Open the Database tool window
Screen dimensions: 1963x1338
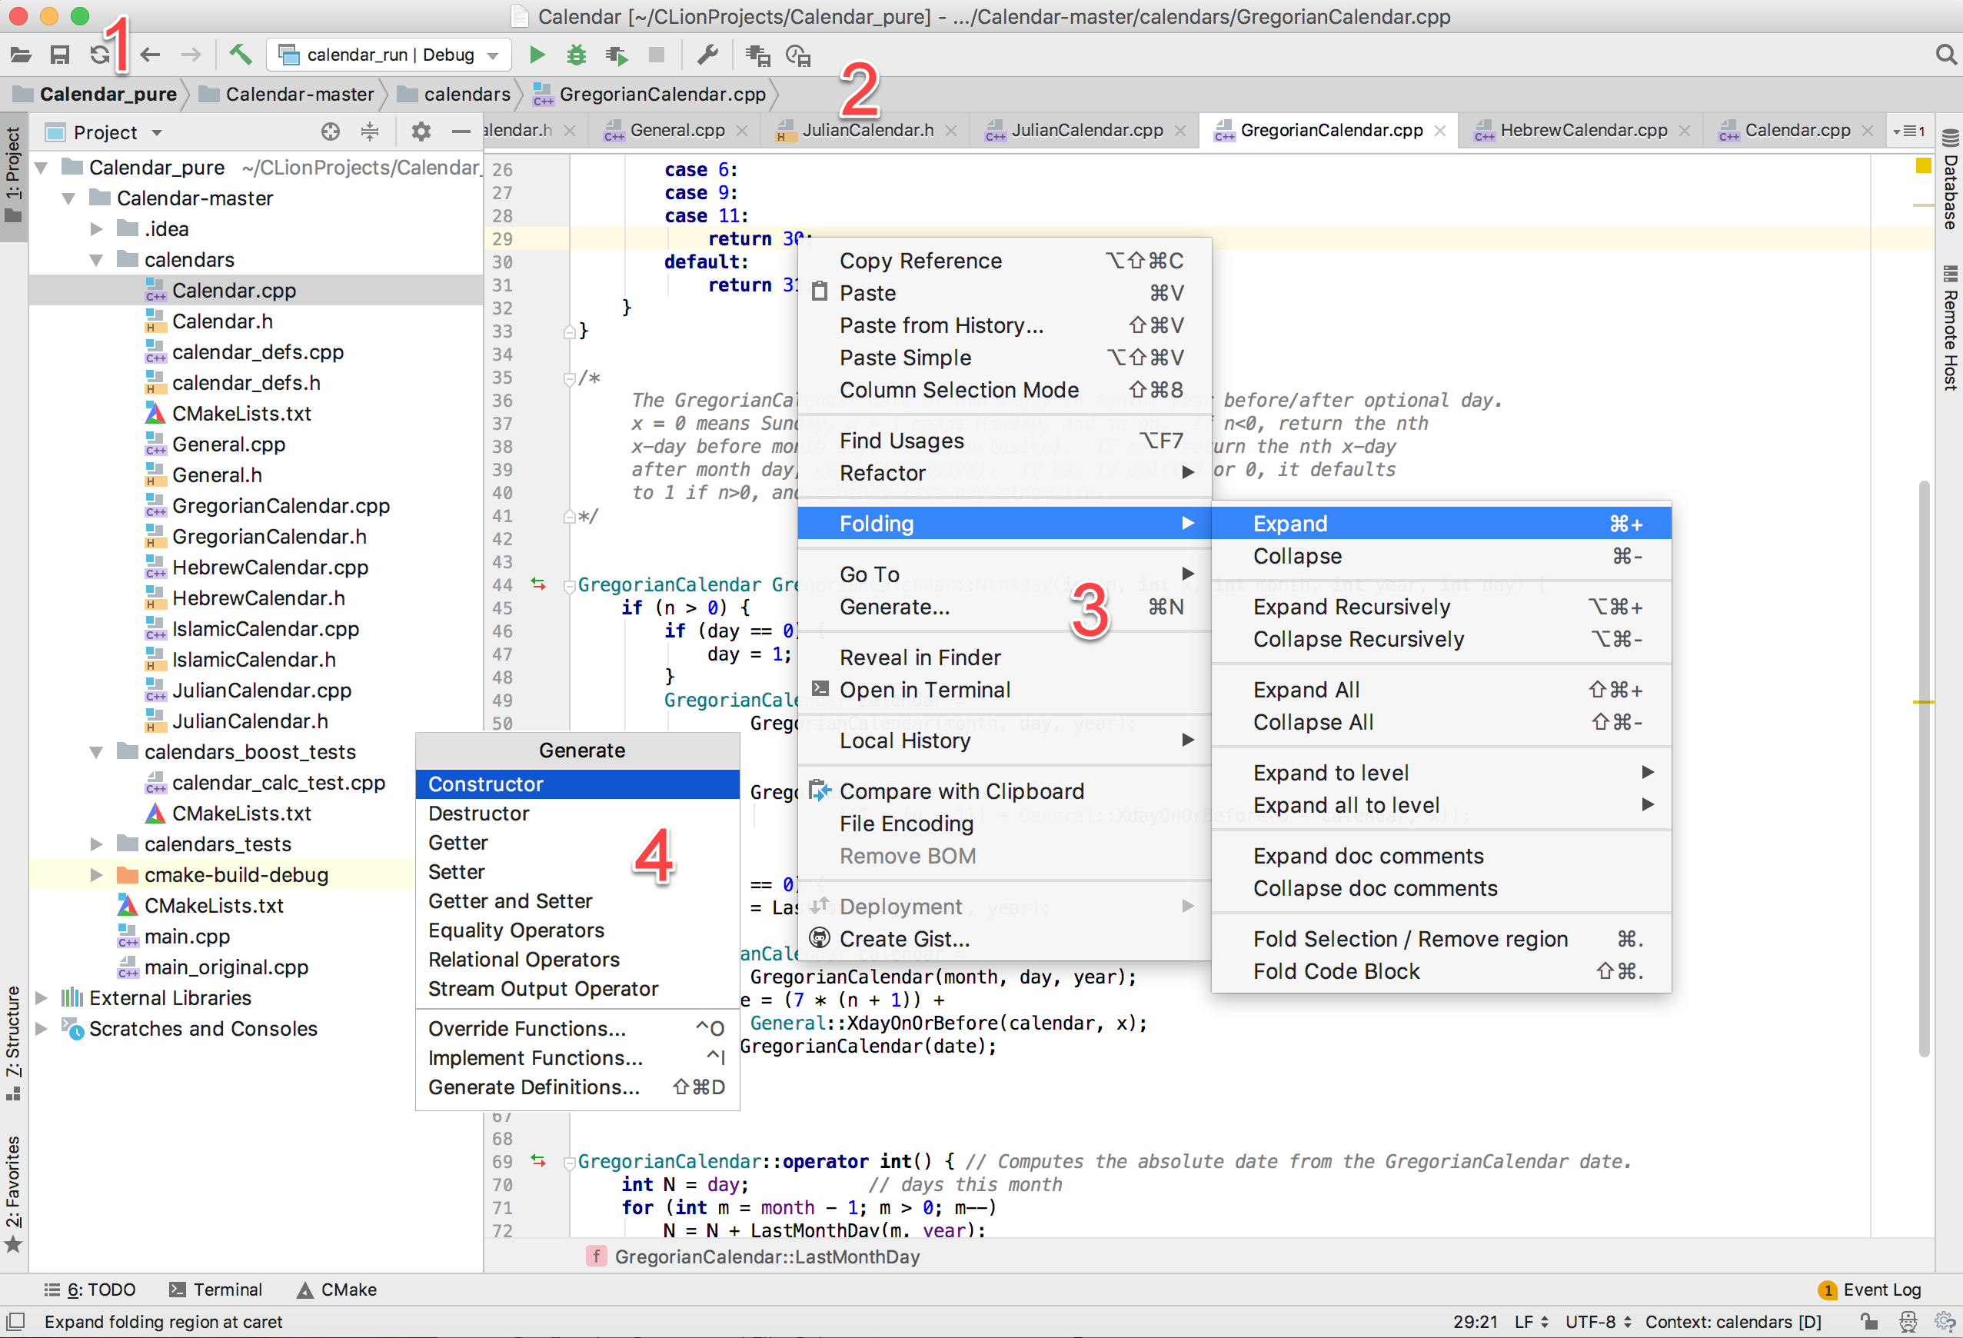tap(1951, 180)
